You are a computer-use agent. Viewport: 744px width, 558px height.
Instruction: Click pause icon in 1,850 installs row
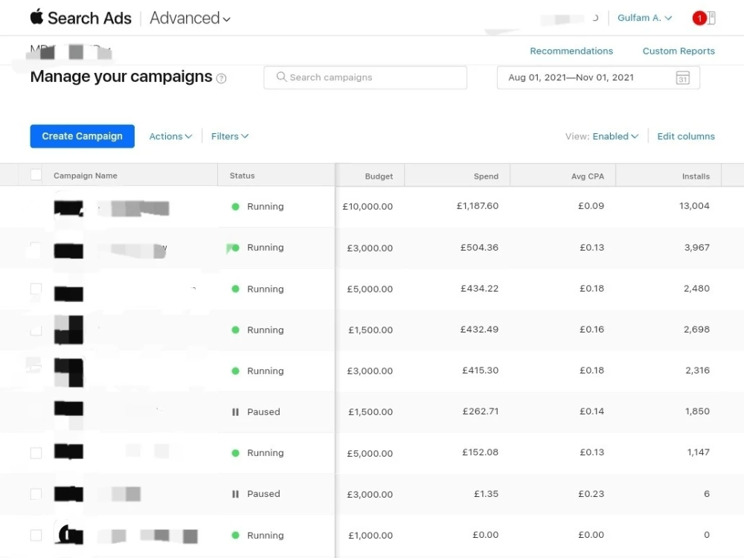(x=235, y=412)
